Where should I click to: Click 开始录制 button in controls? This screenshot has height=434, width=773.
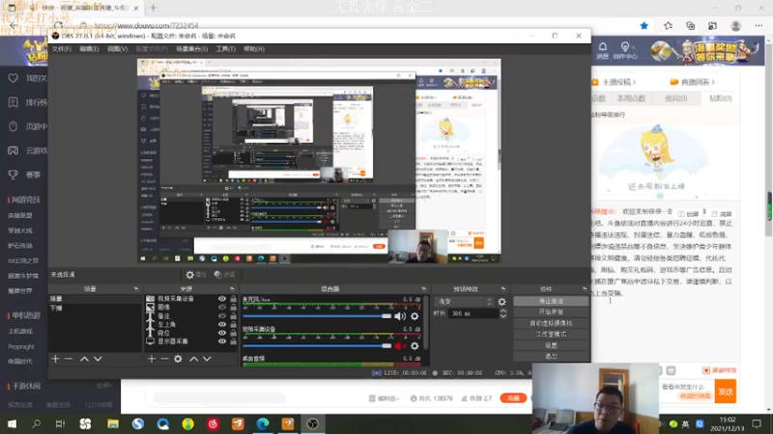pyautogui.click(x=551, y=312)
